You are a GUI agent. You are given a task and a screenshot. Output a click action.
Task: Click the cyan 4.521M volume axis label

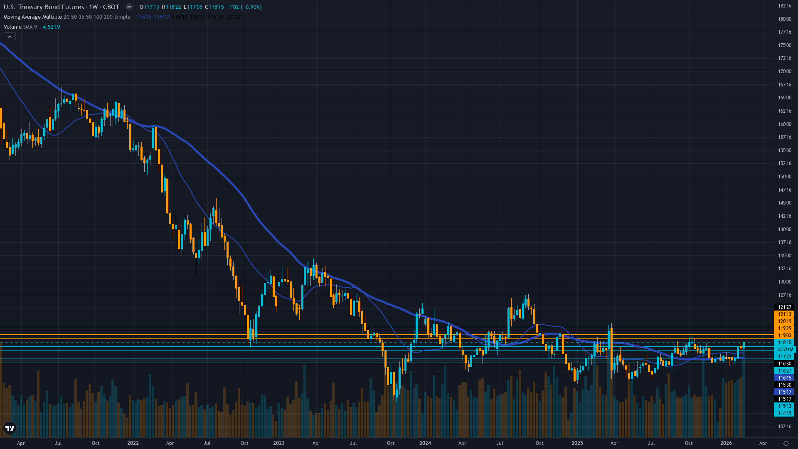(785, 350)
